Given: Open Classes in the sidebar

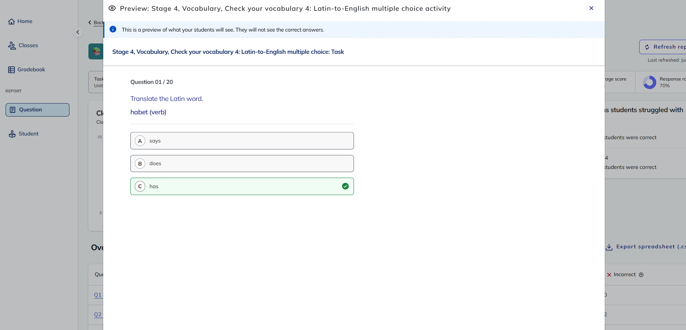Looking at the screenshot, I should coord(23,45).
